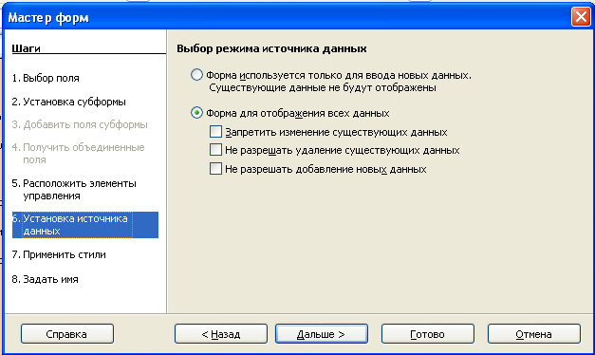This screenshot has width=595, height=355.
Task: Enable Запретить изменение существующих данных checkbox
Action: click(x=216, y=132)
